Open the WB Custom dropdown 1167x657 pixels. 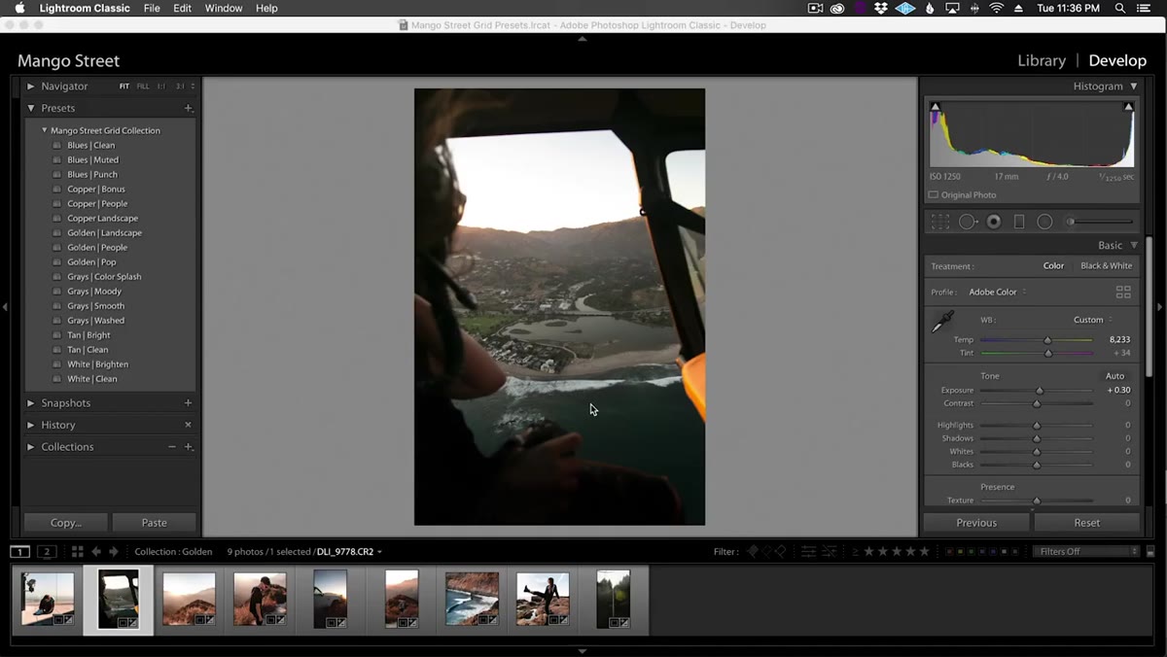coord(1092,320)
